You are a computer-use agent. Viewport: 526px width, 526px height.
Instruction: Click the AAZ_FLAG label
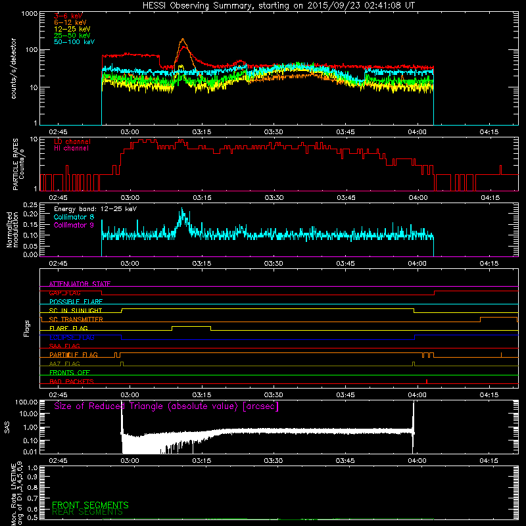(x=64, y=364)
